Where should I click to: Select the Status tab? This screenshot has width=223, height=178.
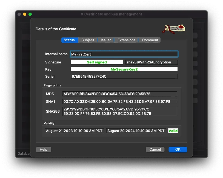coord(69,40)
